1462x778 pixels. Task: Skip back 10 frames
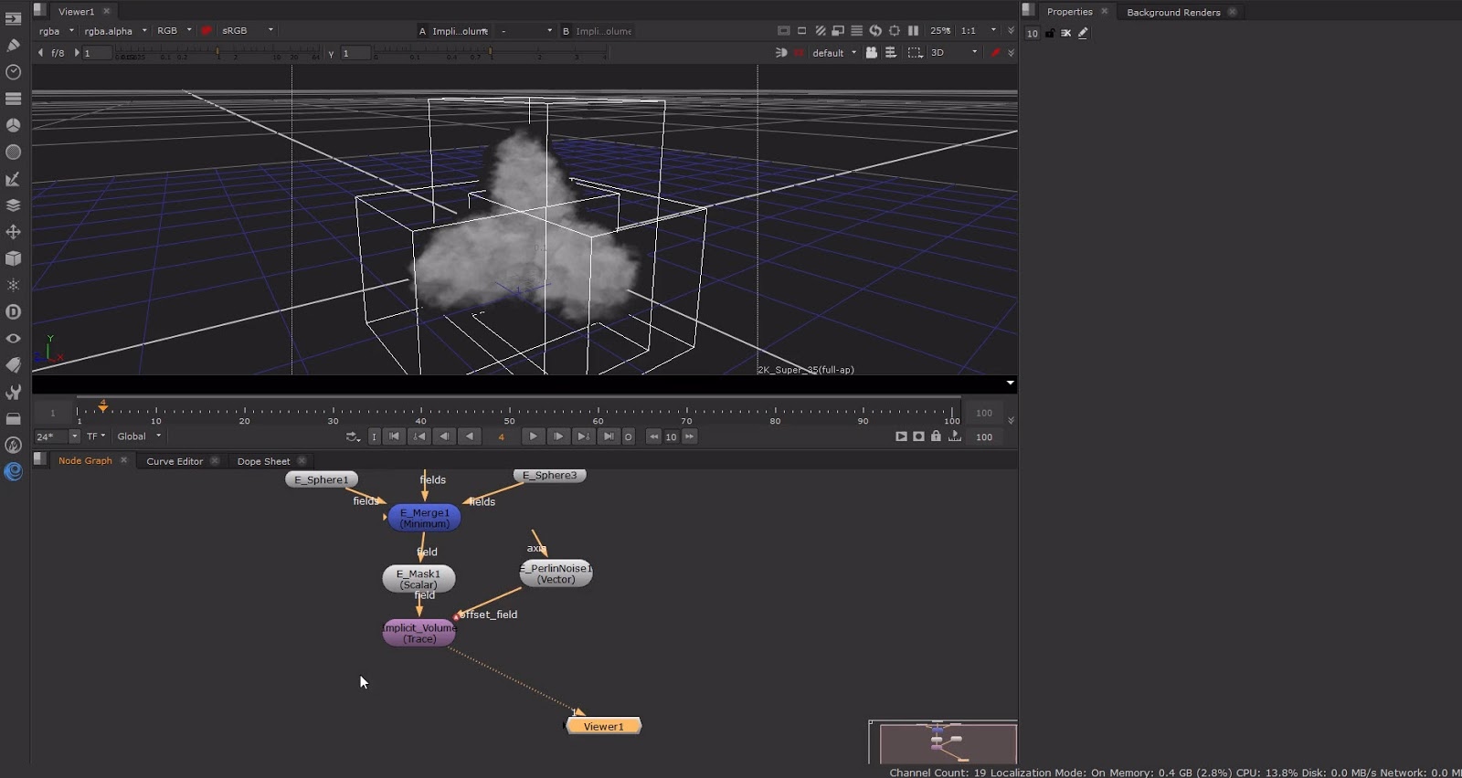[x=653, y=436]
